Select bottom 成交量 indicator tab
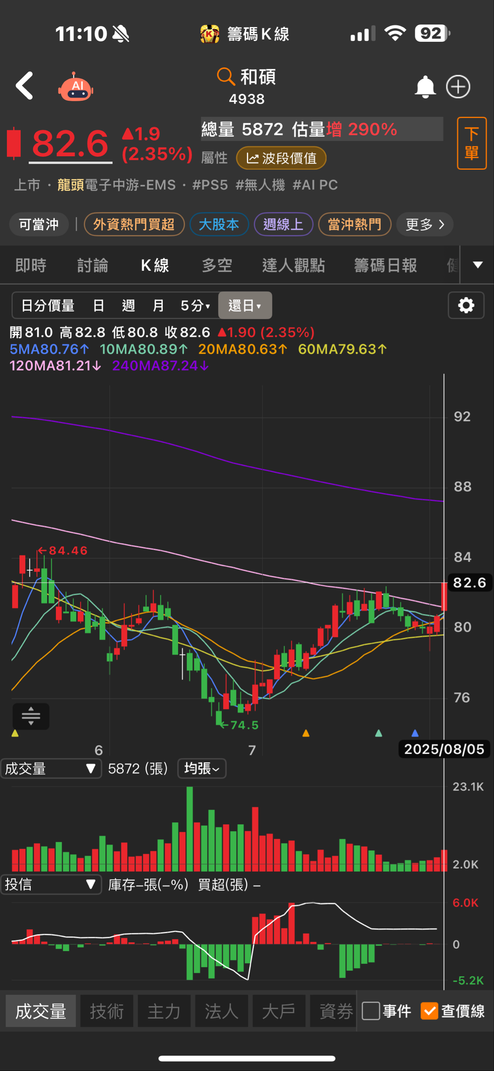Viewport: 494px width, 1071px height. point(41,1011)
